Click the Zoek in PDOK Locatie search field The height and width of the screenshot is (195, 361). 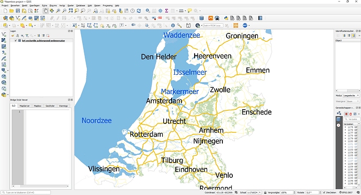pos(212,26)
